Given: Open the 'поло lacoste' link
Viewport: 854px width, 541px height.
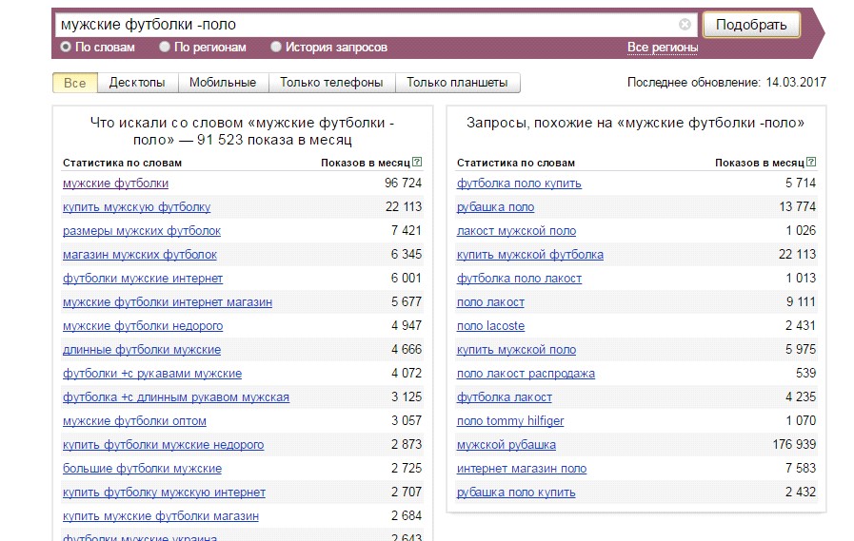Looking at the screenshot, I should click(x=490, y=326).
